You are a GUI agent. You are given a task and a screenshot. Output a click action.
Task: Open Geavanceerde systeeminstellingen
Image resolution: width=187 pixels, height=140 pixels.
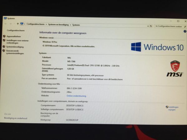click(x=15, y=52)
